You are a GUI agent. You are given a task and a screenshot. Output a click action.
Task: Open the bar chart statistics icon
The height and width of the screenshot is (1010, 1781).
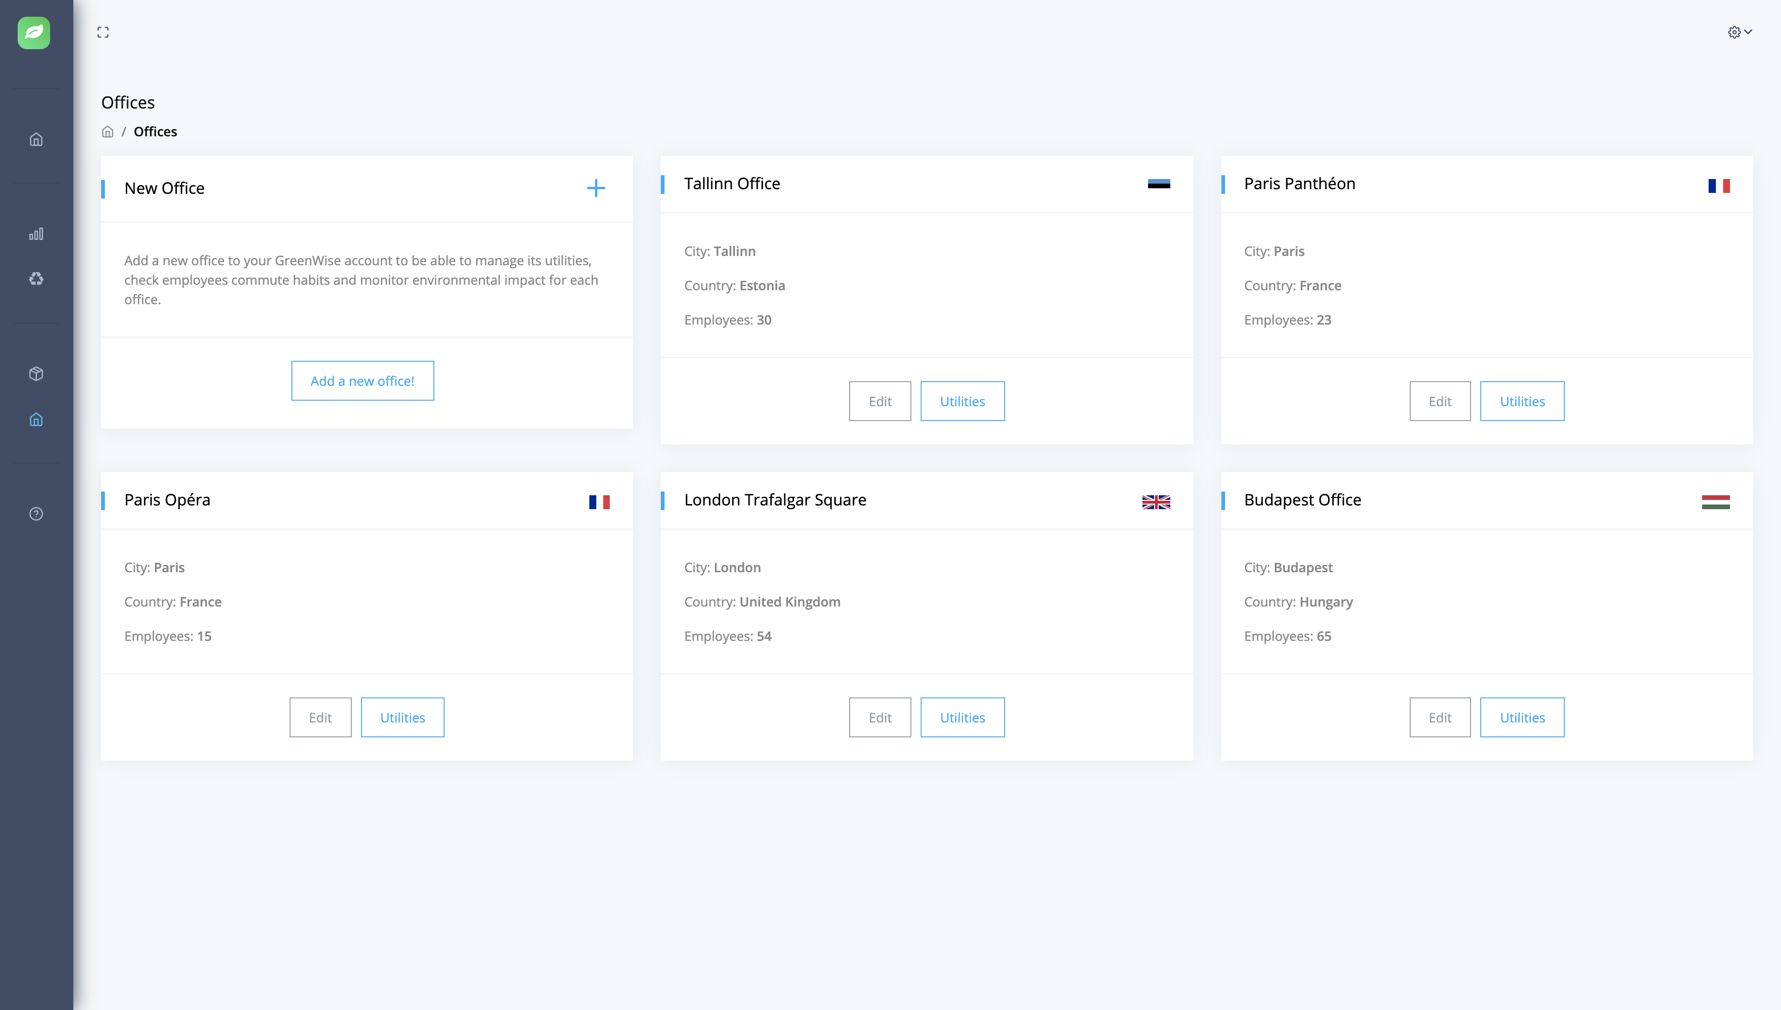[x=36, y=234]
